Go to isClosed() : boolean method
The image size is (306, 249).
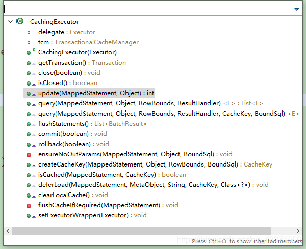pos(68,83)
